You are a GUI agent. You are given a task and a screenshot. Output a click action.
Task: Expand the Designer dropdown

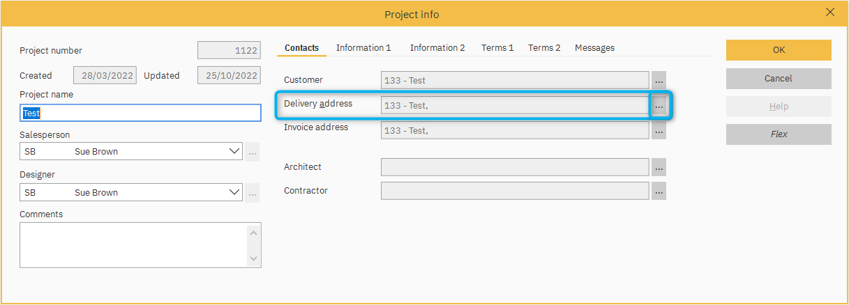point(234,192)
